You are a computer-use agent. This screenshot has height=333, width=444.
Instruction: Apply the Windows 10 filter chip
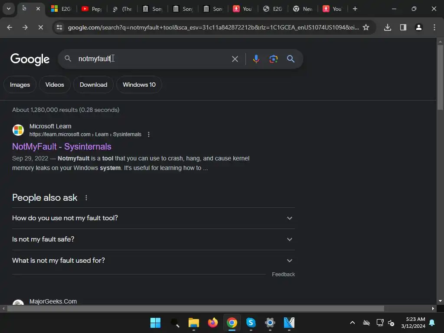(139, 85)
